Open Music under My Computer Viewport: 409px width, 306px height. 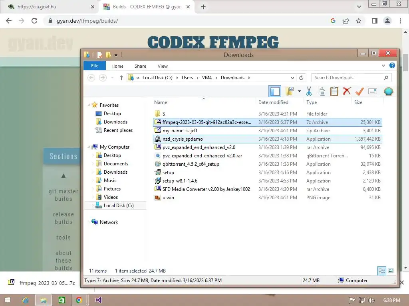pyautogui.click(x=110, y=180)
